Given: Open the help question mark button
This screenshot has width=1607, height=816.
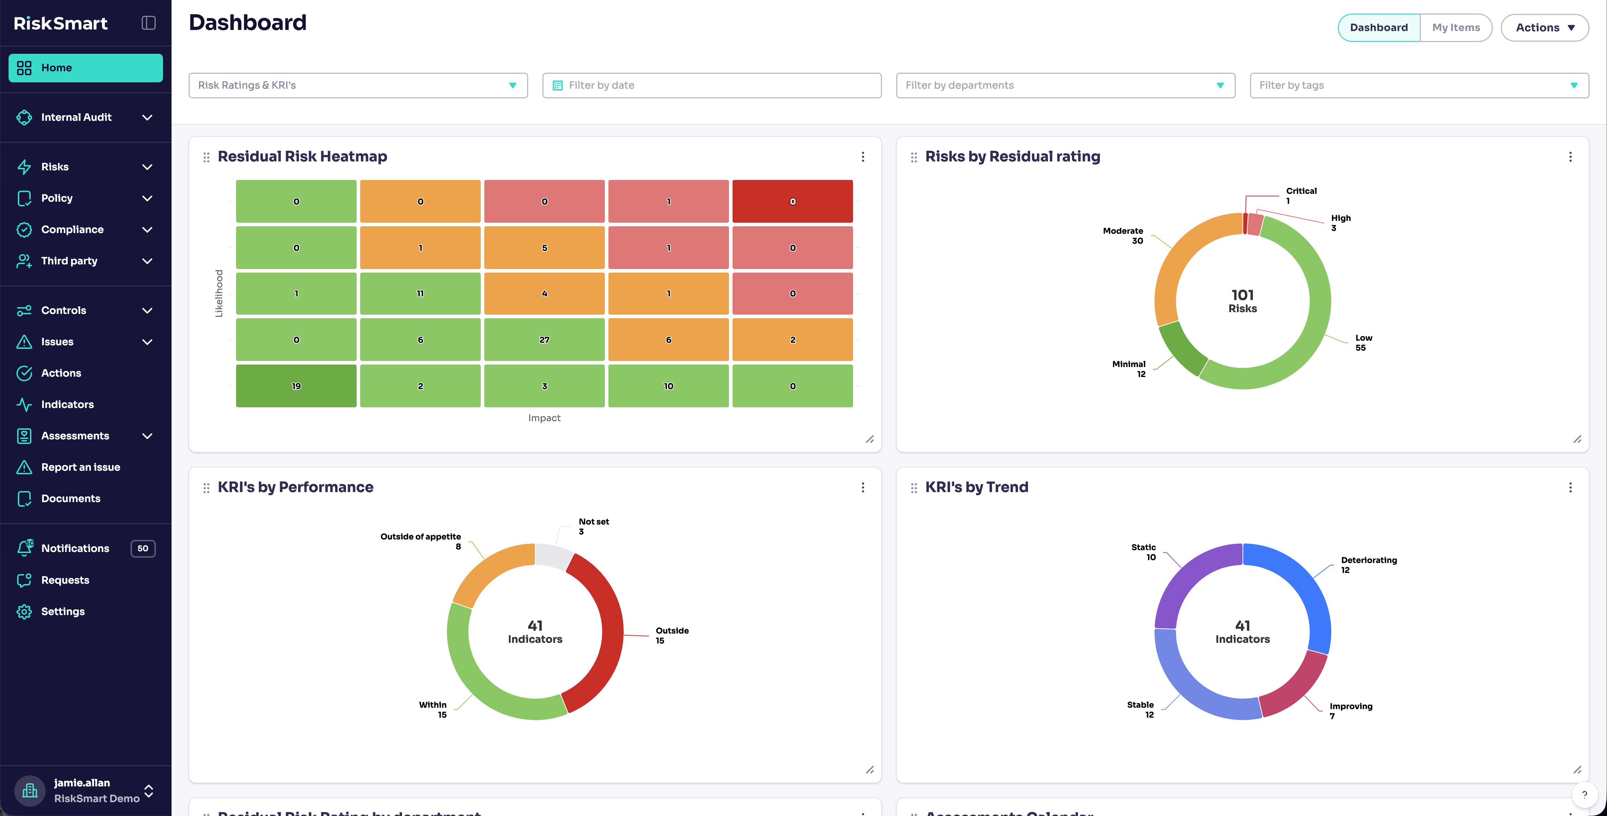Looking at the screenshot, I should 1584,795.
